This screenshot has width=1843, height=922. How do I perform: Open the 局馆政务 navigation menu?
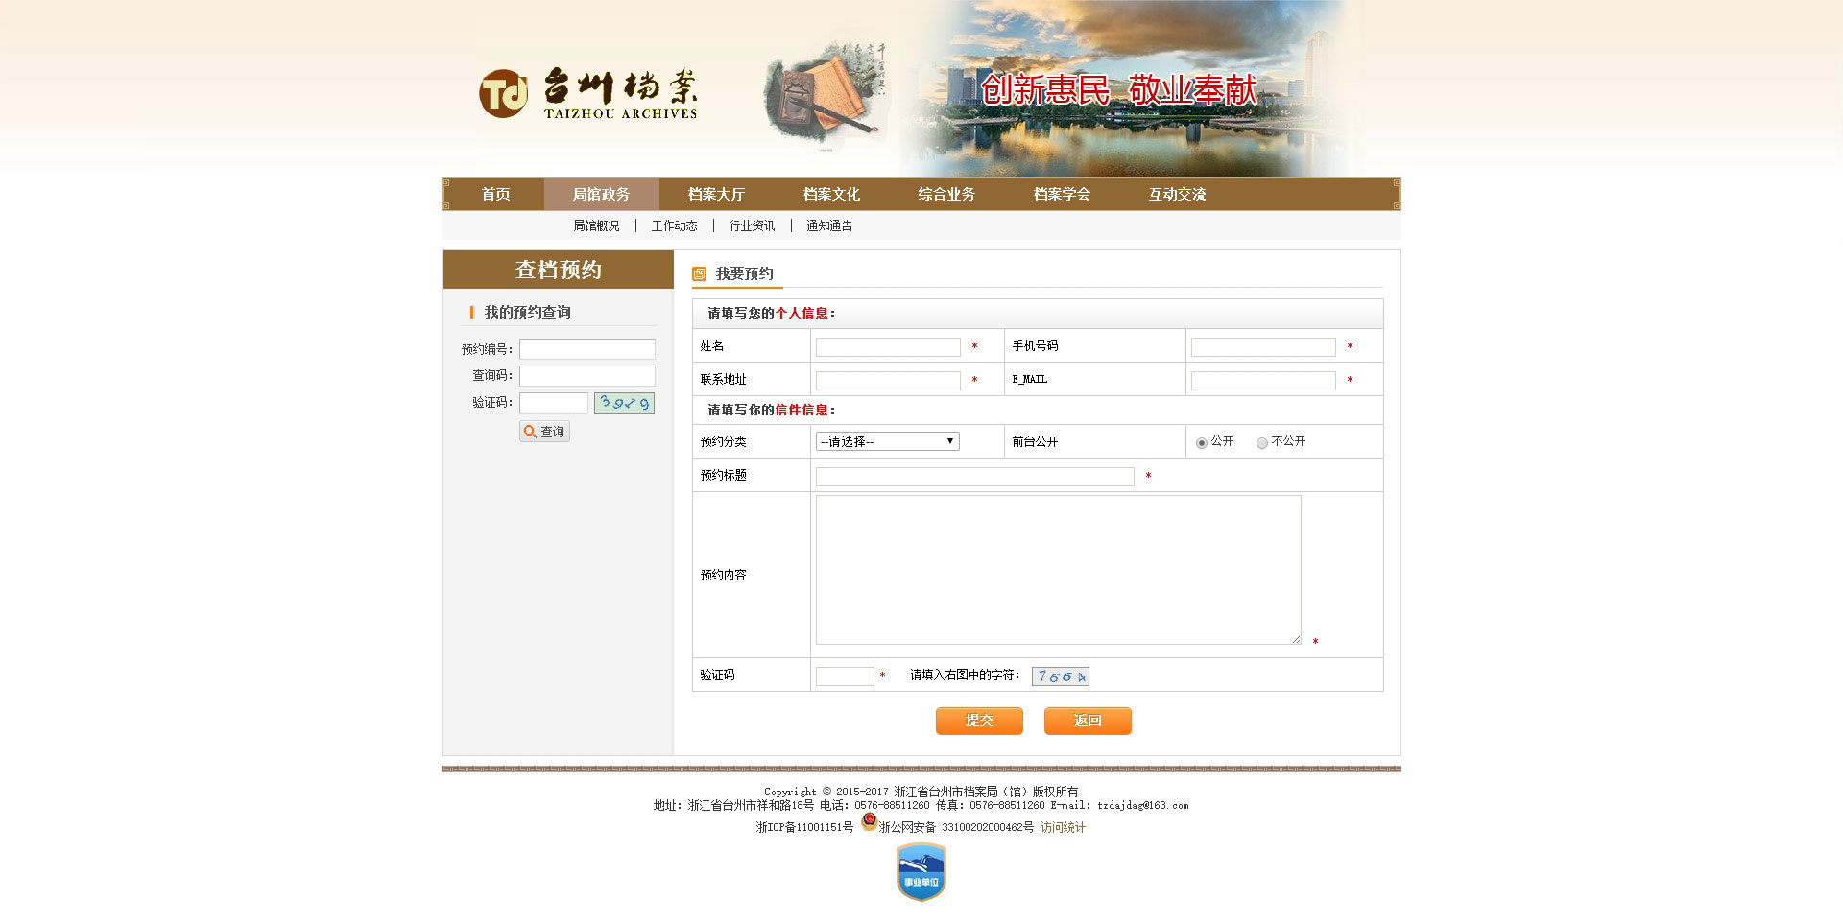601,194
